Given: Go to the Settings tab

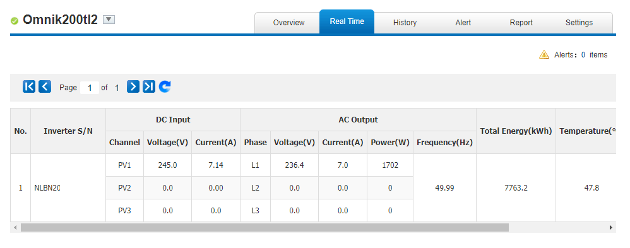Looking at the screenshot, I should point(579,23).
